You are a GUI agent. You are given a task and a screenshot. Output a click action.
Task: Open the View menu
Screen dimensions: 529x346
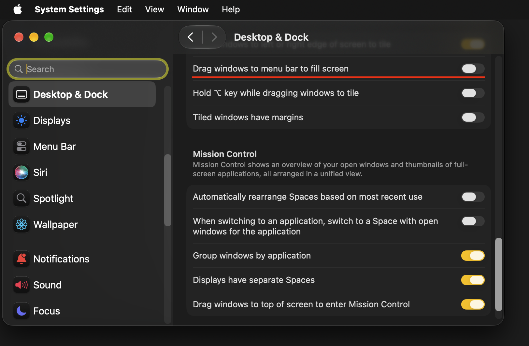154,9
